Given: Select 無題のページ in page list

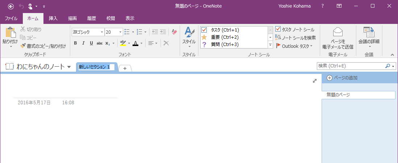Looking at the screenshot, I should coord(359,95).
